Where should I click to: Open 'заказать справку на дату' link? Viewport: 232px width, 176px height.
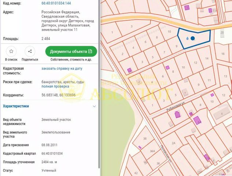click(62, 69)
